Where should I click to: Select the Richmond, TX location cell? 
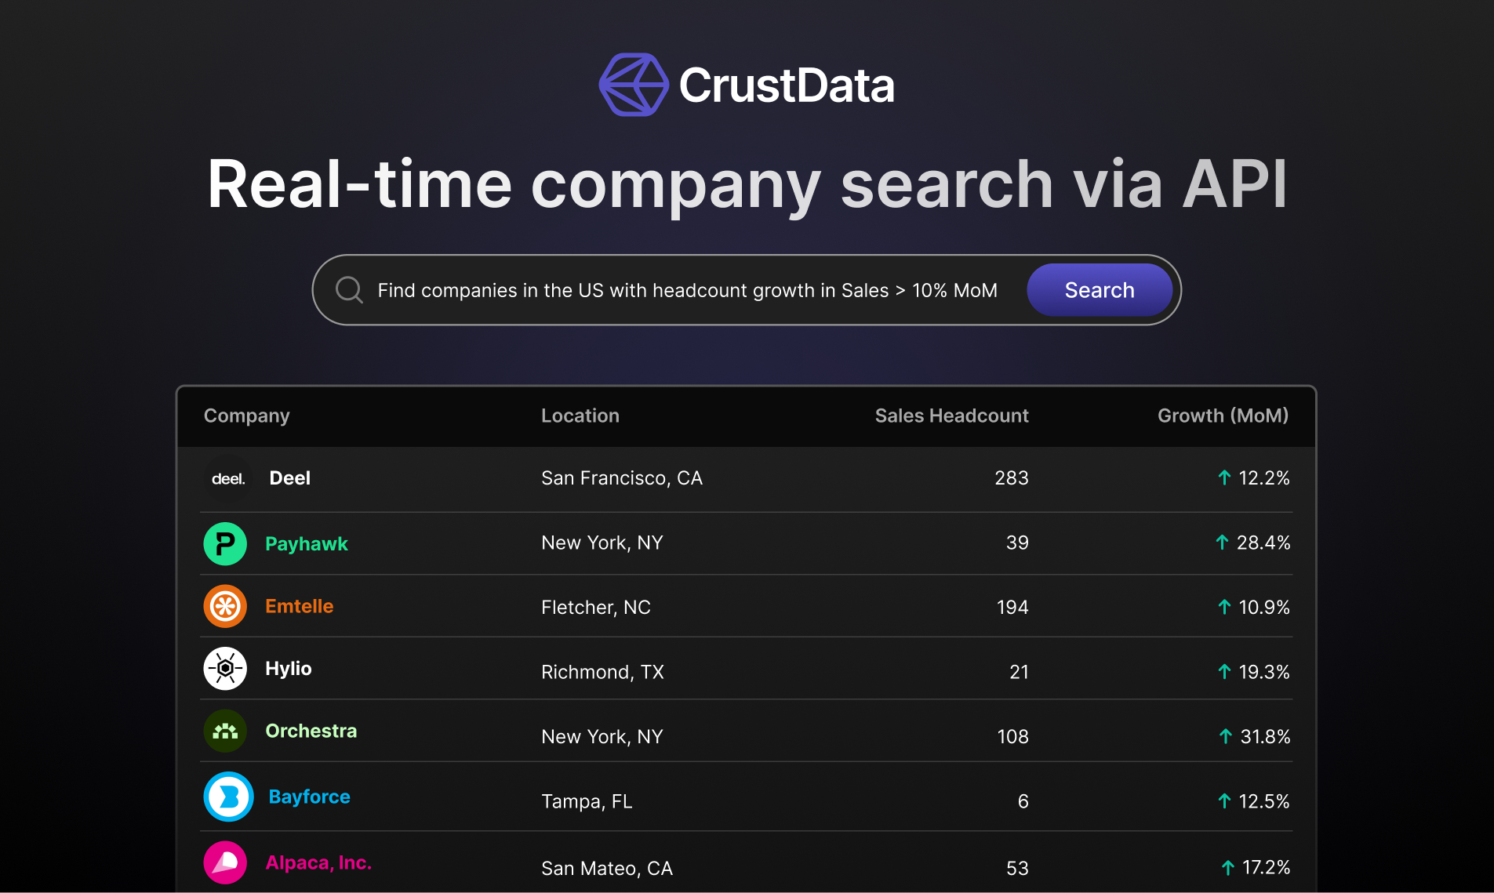pos(602,672)
